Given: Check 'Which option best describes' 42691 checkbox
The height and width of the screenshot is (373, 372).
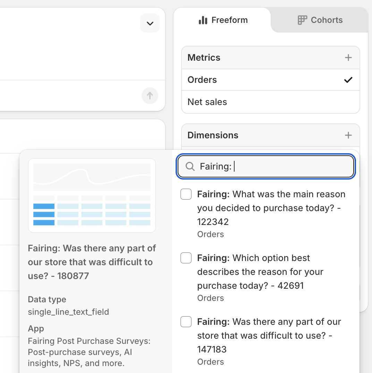Looking at the screenshot, I should pos(186,258).
